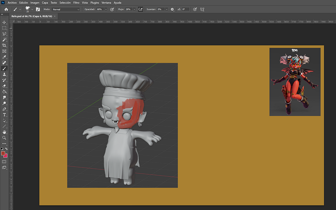The image size is (336, 210).
Task: Toggle airbrush build-up mode
Action: [141, 9]
